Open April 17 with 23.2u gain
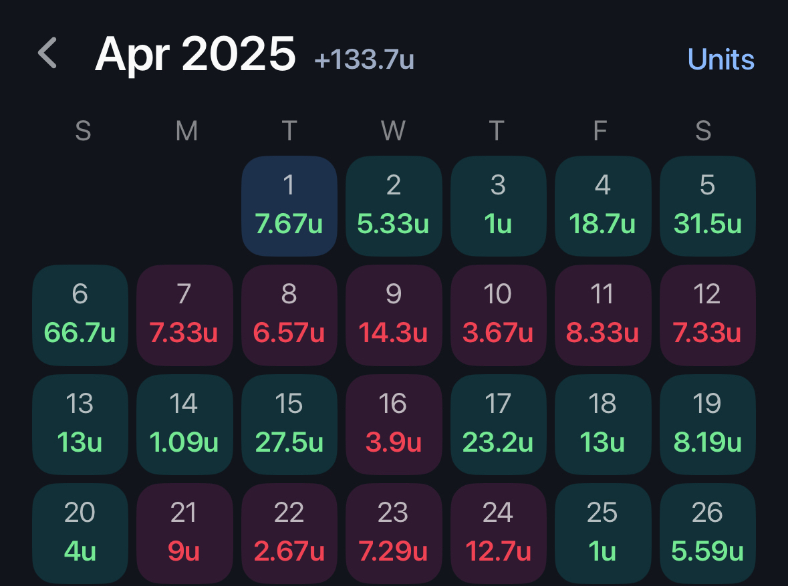788x586 pixels. 498,424
